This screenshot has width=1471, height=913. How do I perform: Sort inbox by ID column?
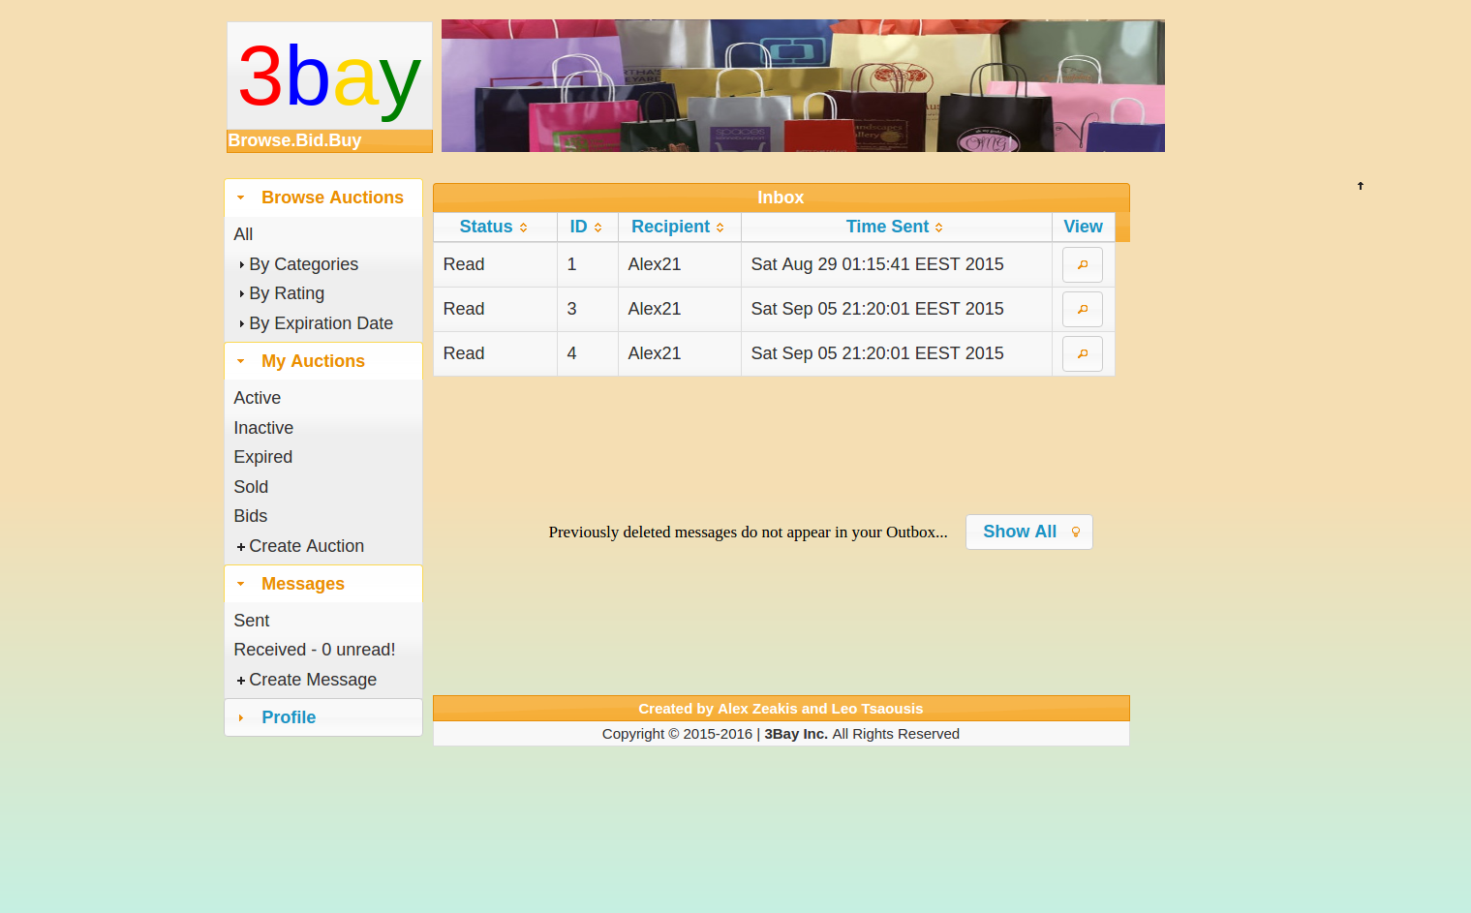tap(587, 227)
